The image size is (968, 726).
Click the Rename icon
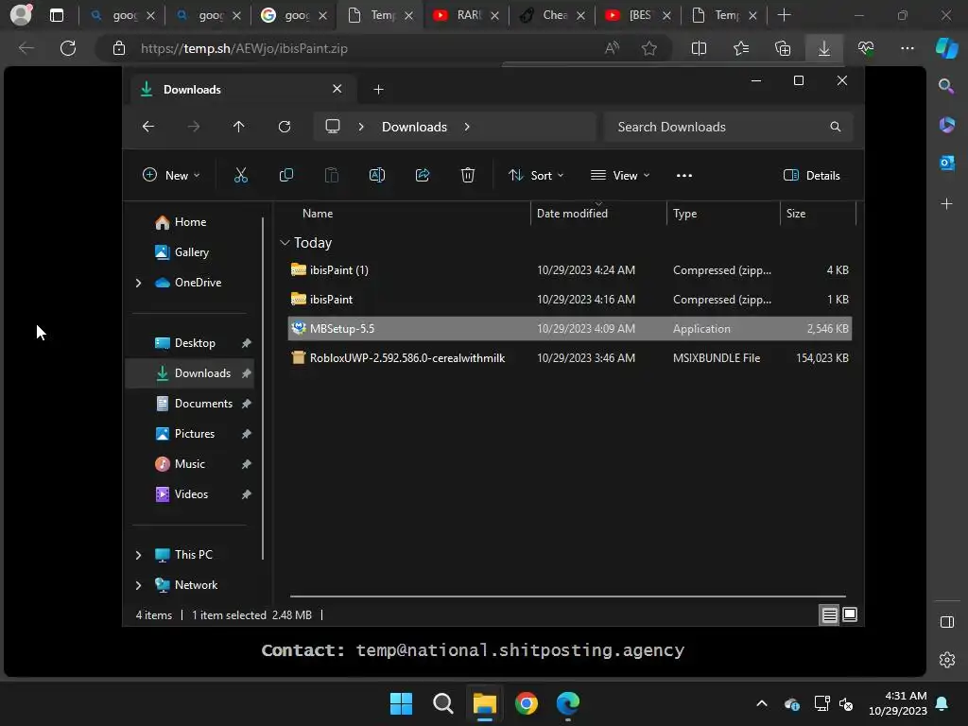(376, 175)
